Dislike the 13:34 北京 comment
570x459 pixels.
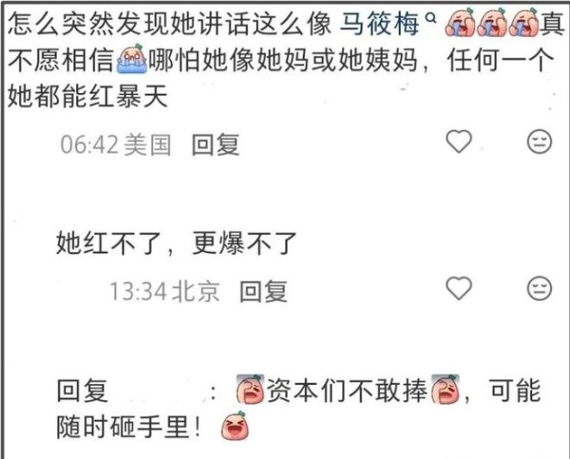[x=540, y=289]
